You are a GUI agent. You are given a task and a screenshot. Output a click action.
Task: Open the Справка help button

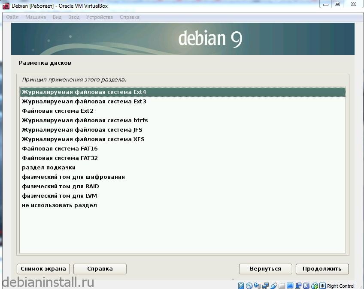100,269
